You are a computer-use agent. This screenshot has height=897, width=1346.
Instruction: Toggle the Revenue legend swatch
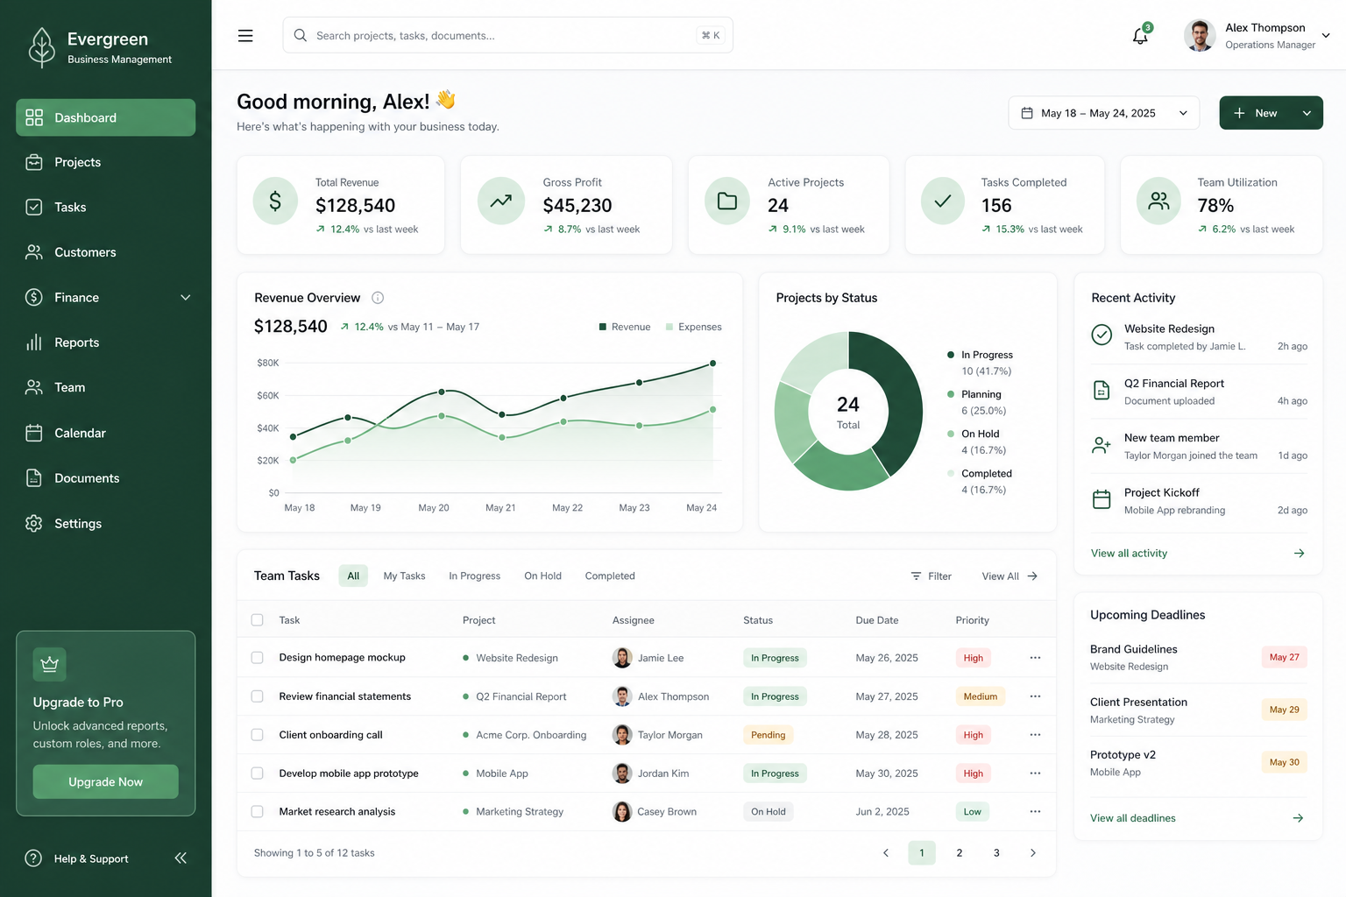click(x=603, y=327)
